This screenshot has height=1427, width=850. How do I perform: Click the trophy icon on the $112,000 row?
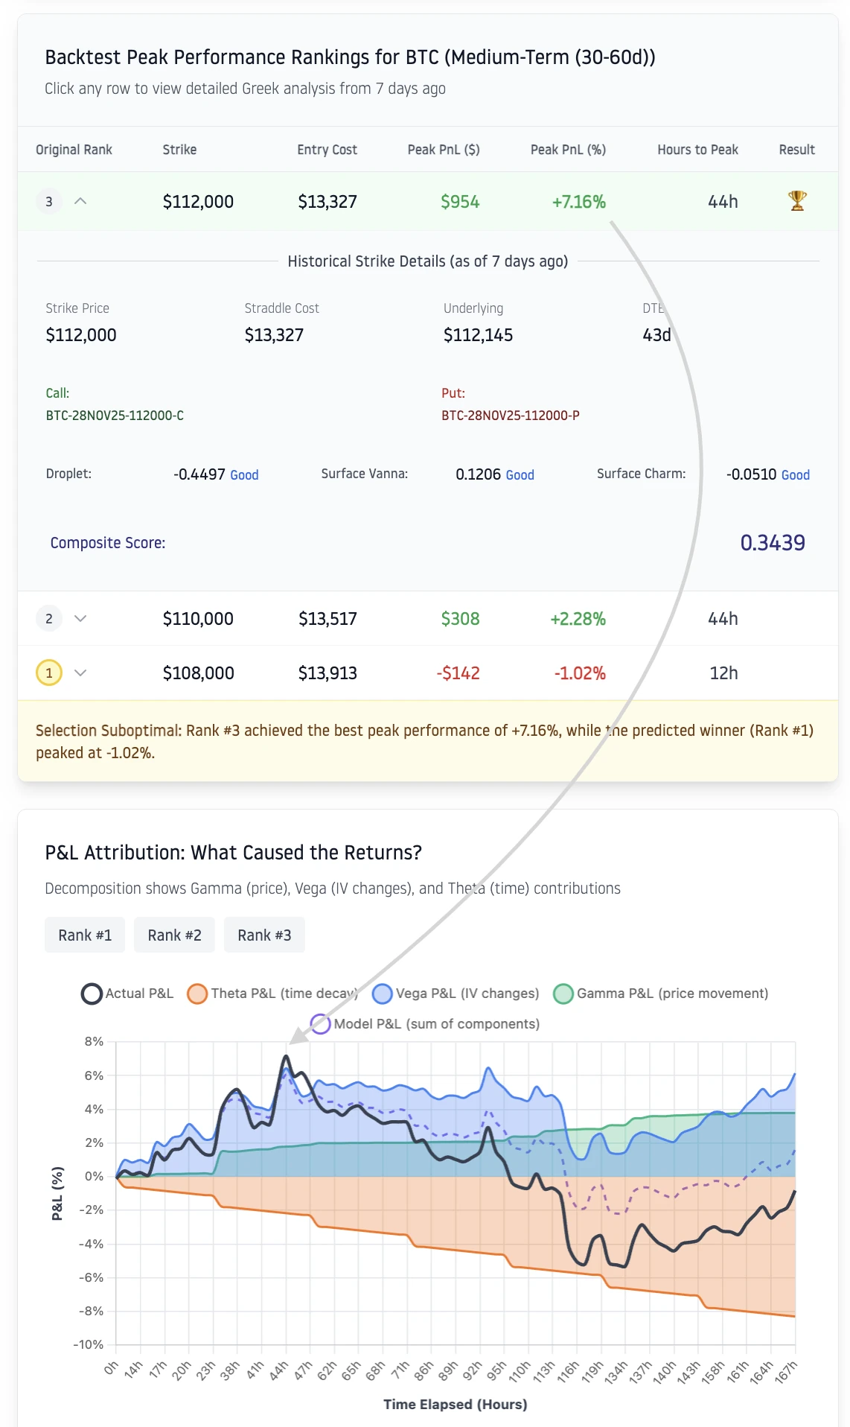coord(796,200)
